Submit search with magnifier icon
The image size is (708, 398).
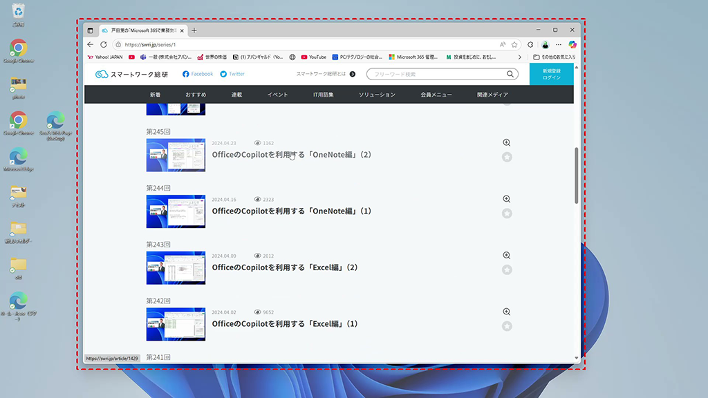tap(510, 74)
